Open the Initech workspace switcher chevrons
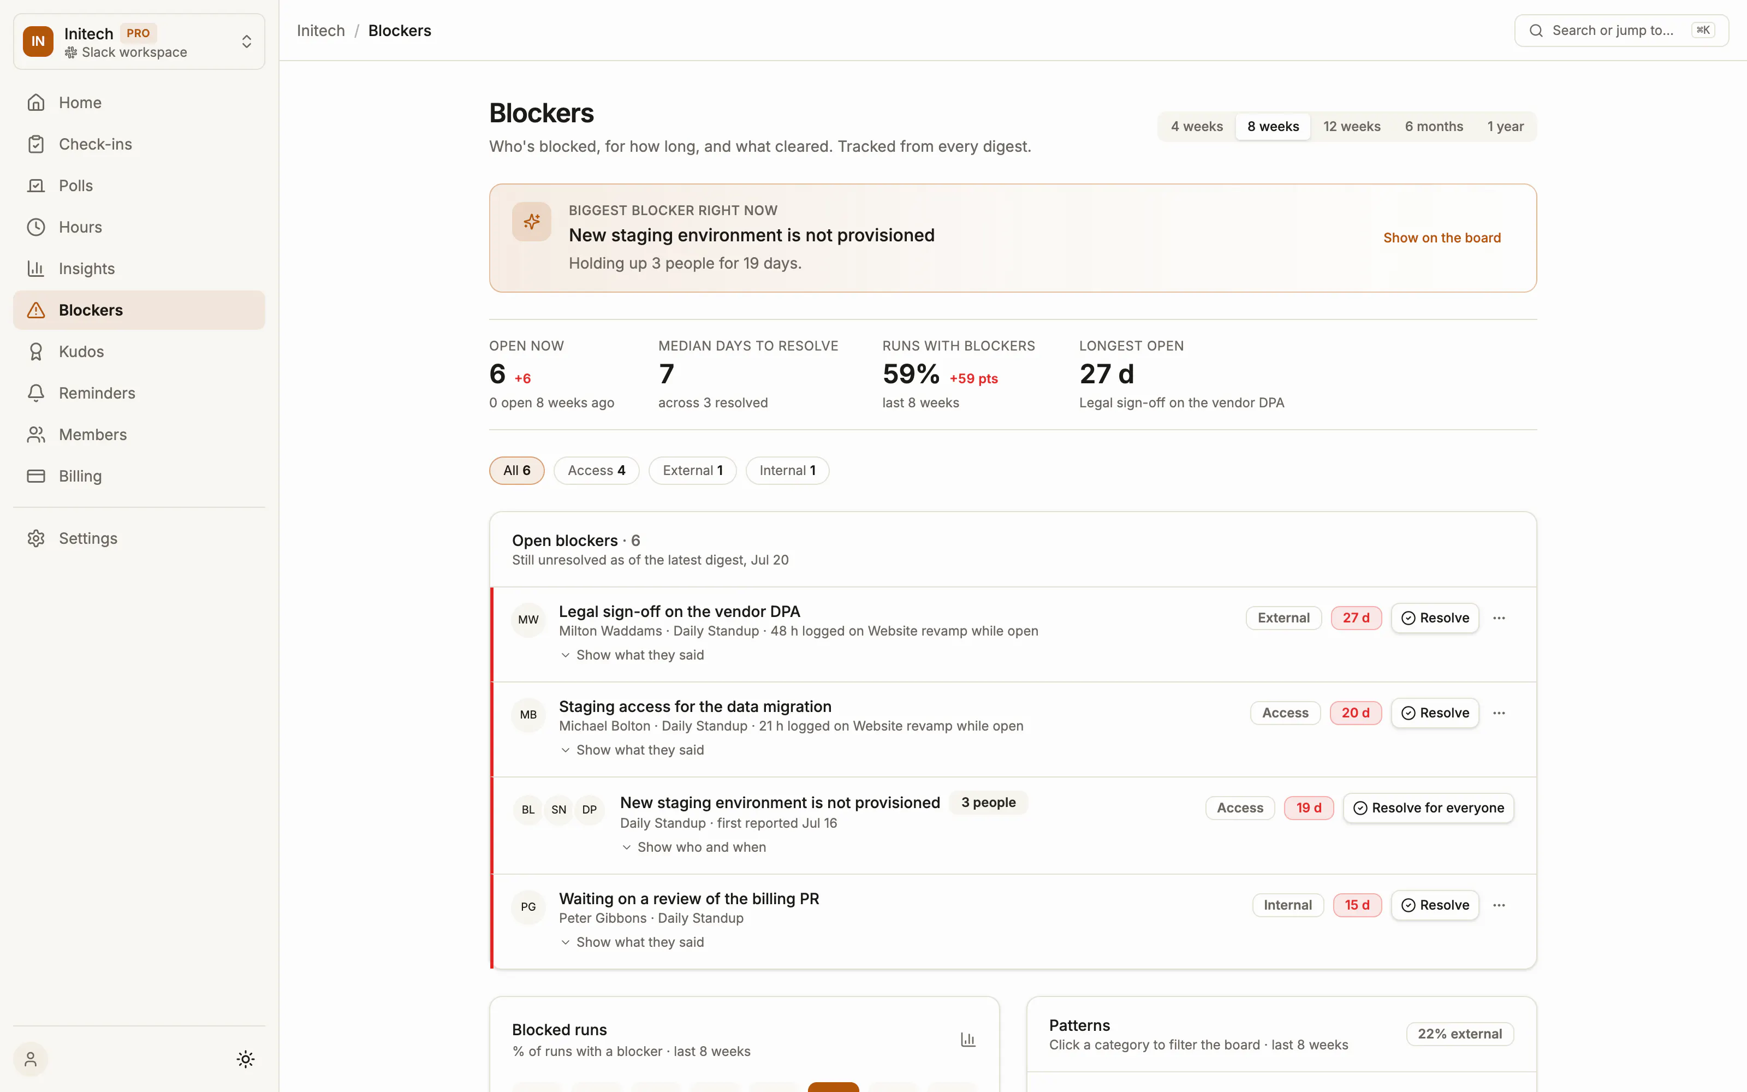The image size is (1747, 1092). click(247, 42)
